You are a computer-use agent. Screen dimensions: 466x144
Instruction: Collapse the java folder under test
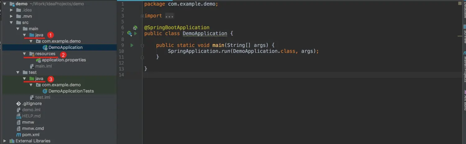25,79
